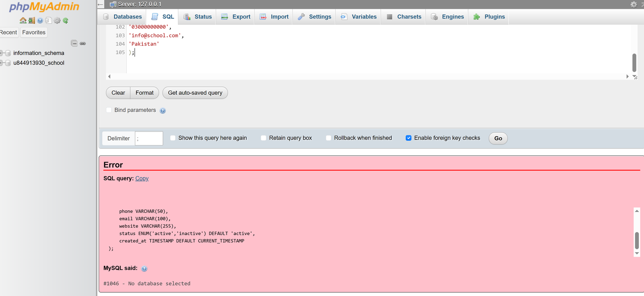Click the Clear button
Viewport: 644px width, 296px height.
118,93
